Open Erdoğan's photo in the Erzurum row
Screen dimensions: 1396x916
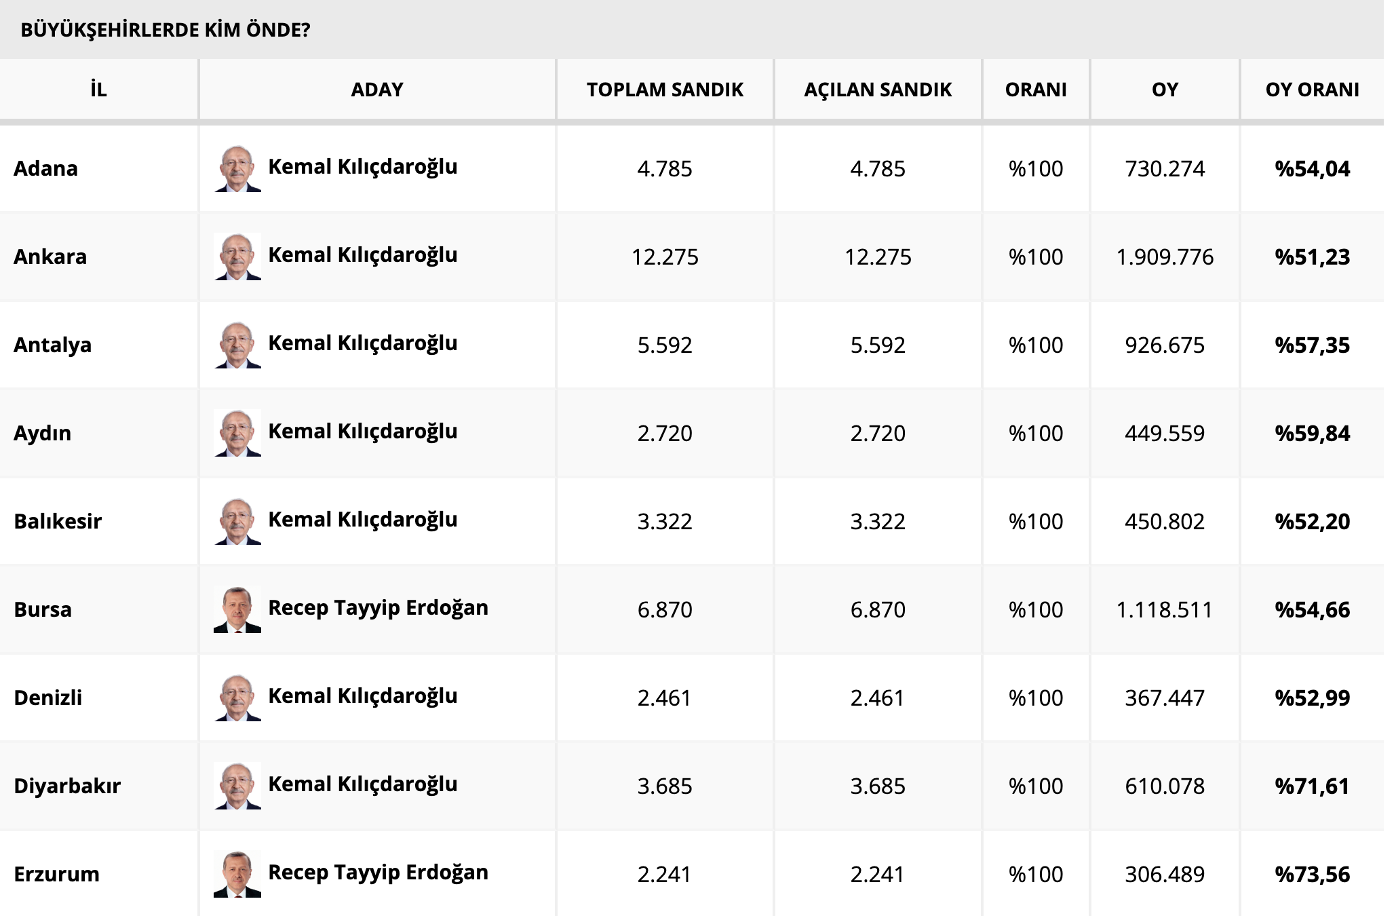click(x=237, y=875)
